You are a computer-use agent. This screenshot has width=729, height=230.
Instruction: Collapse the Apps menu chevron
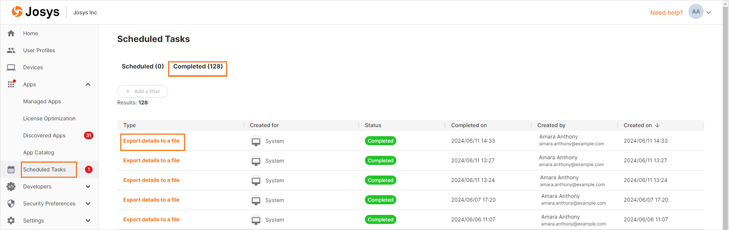(x=88, y=84)
